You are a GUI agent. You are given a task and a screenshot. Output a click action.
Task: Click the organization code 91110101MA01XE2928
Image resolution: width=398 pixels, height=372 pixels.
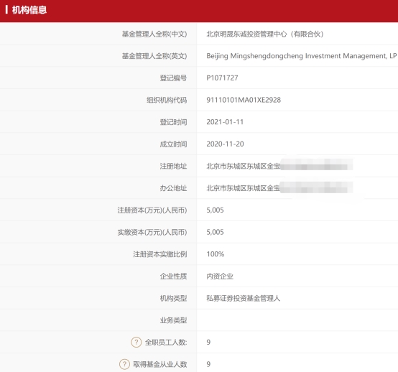coord(244,100)
